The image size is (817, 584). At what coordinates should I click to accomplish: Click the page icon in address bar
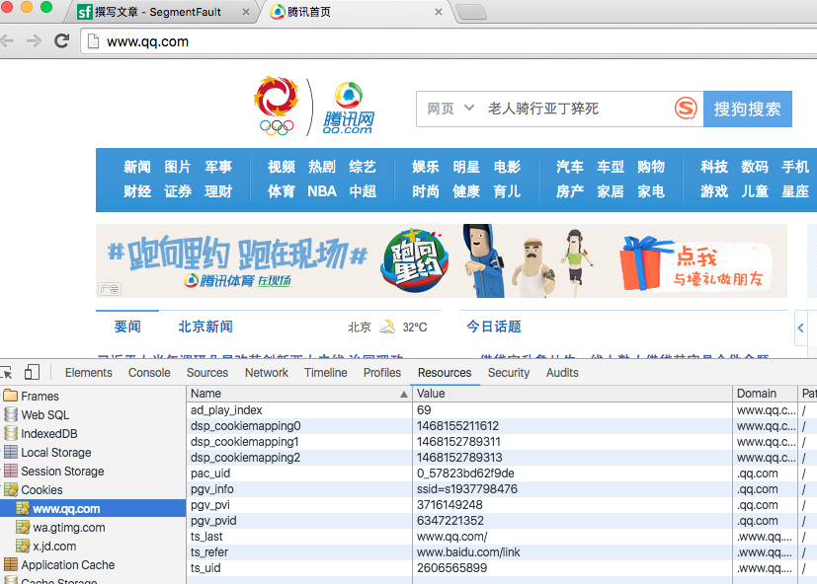pyautogui.click(x=93, y=41)
